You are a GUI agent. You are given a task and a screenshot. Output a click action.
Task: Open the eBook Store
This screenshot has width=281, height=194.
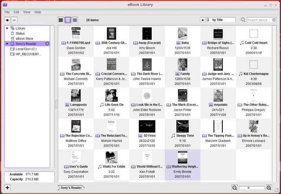pyautogui.click(x=24, y=38)
